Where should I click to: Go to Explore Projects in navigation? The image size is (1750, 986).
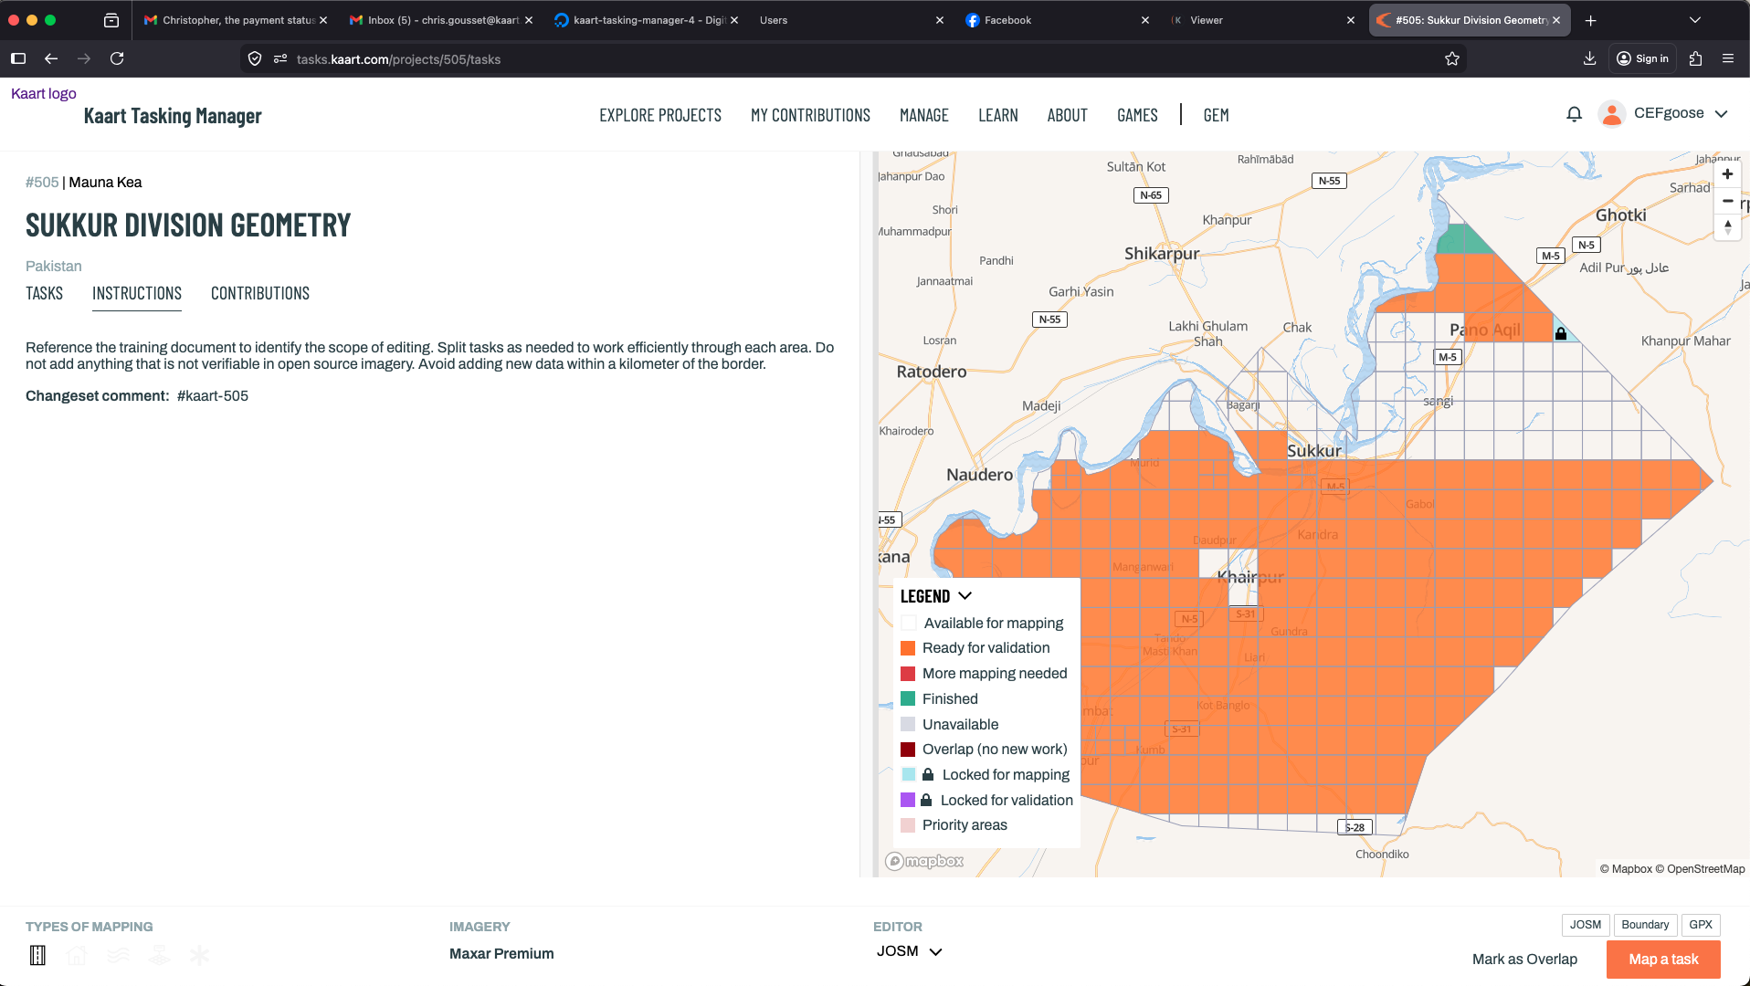click(659, 115)
